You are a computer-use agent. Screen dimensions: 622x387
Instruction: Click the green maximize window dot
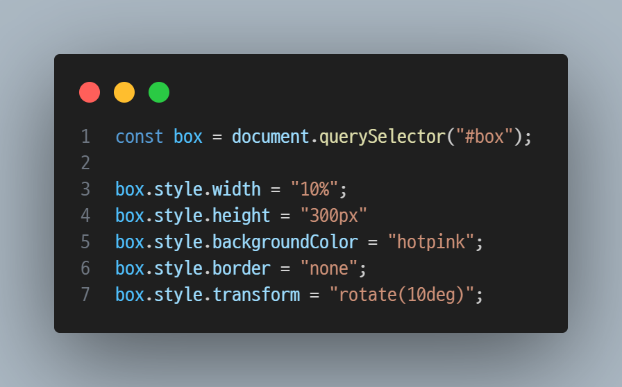coord(159,92)
